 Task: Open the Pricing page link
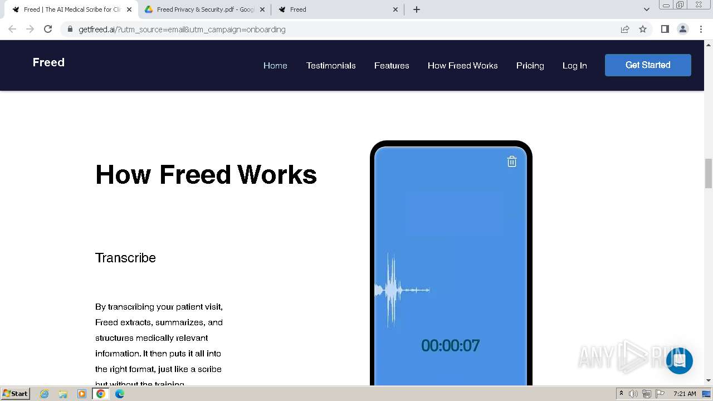(x=530, y=66)
